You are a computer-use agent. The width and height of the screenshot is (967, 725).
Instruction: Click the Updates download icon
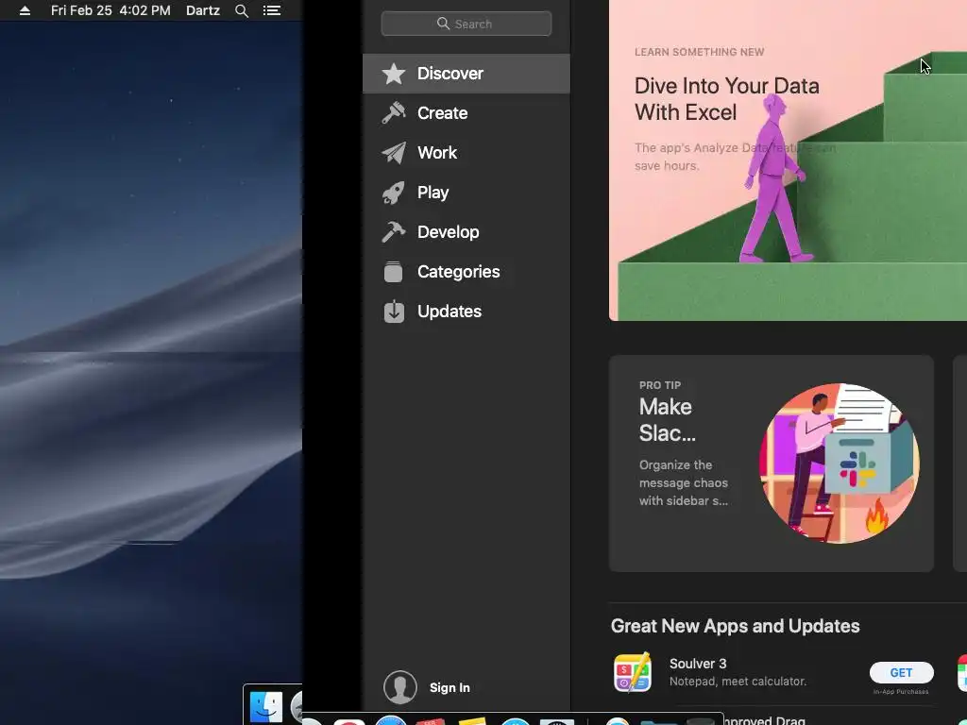coord(394,312)
